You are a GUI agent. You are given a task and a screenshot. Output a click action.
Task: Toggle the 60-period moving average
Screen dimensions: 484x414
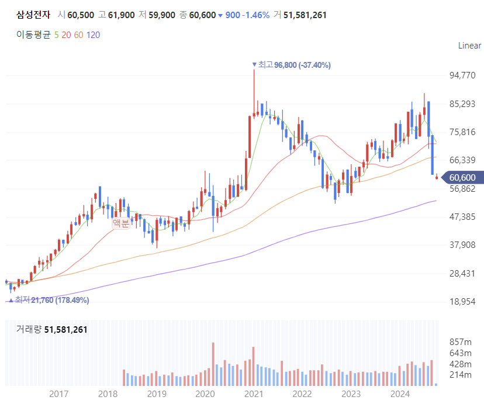pos(79,35)
